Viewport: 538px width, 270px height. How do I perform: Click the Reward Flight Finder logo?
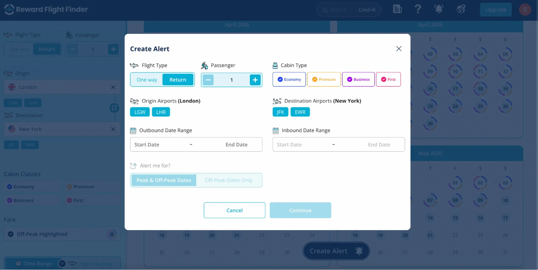click(46, 9)
